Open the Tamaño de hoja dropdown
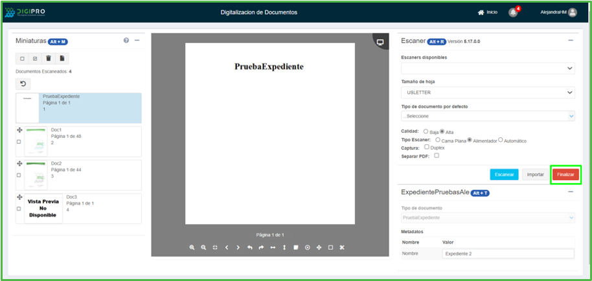This screenshot has height=281, width=592. [x=488, y=93]
